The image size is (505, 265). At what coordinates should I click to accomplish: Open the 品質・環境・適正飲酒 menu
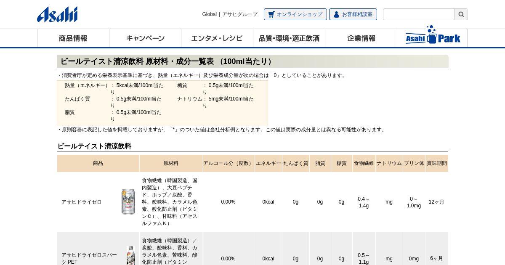(x=289, y=38)
